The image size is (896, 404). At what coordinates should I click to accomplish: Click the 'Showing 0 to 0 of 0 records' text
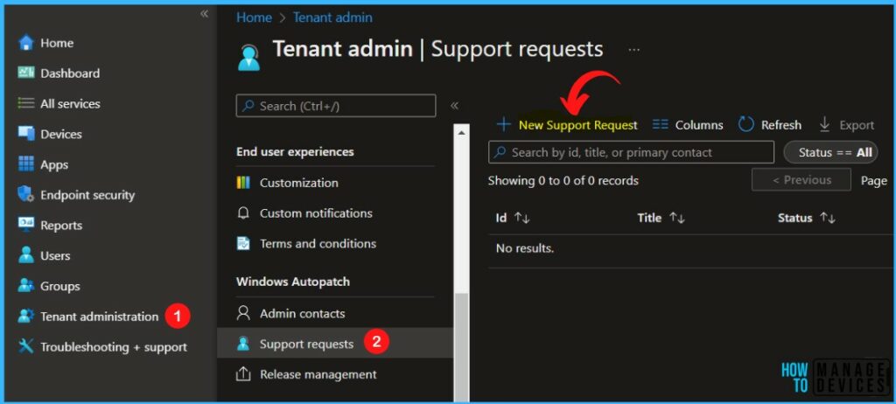tap(563, 181)
